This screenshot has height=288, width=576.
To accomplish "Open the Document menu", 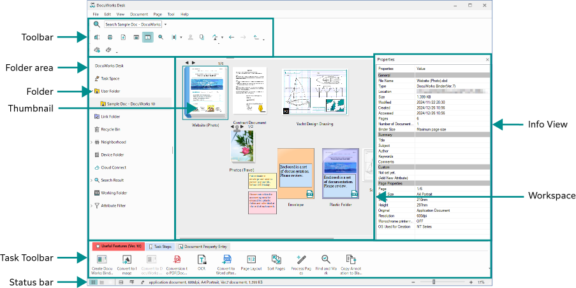I will pos(138,13).
